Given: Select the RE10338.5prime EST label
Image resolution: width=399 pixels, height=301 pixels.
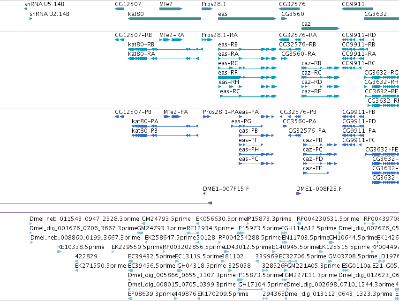Looking at the screenshot, I should 81,247.
